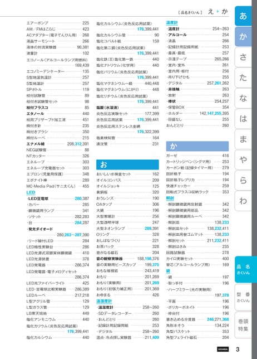
Task: Select the 塩化コバルト紙 entry
Action: tap(127, 41)
